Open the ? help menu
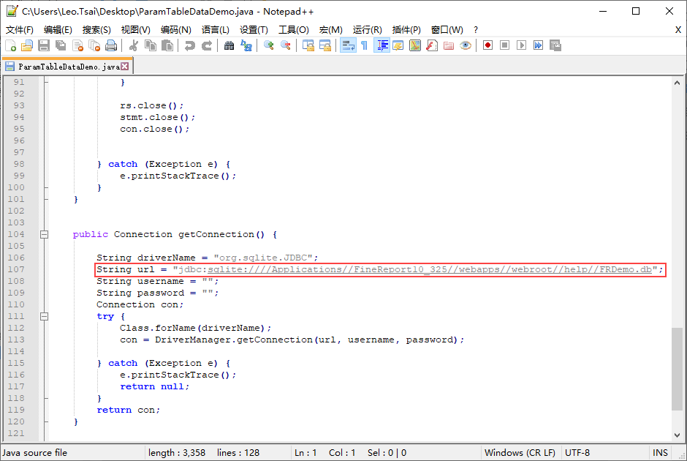The image size is (687, 461). pyautogui.click(x=476, y=30)
